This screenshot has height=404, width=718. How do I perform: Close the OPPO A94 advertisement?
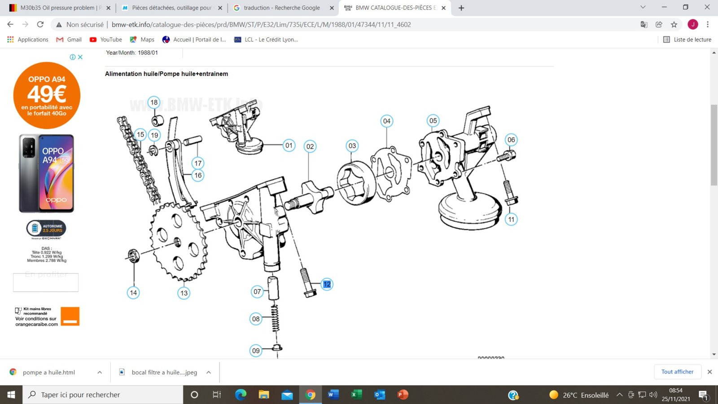pos(80,57)
